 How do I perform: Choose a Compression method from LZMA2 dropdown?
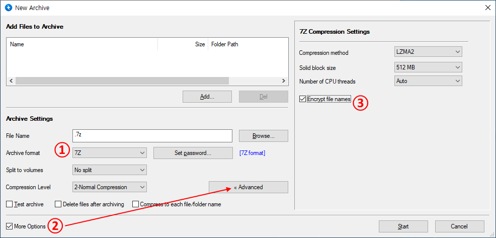tap(428, 52)
